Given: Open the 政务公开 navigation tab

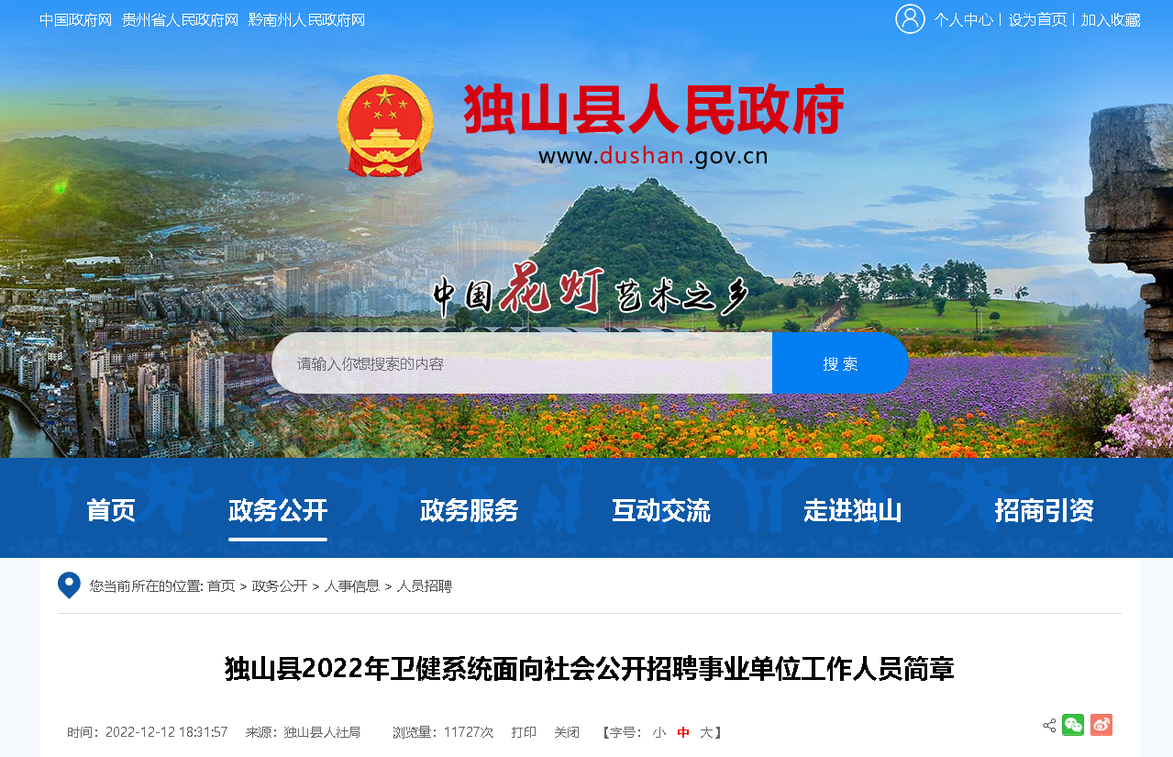Looking at the screenshot, I should coord(278,510).
